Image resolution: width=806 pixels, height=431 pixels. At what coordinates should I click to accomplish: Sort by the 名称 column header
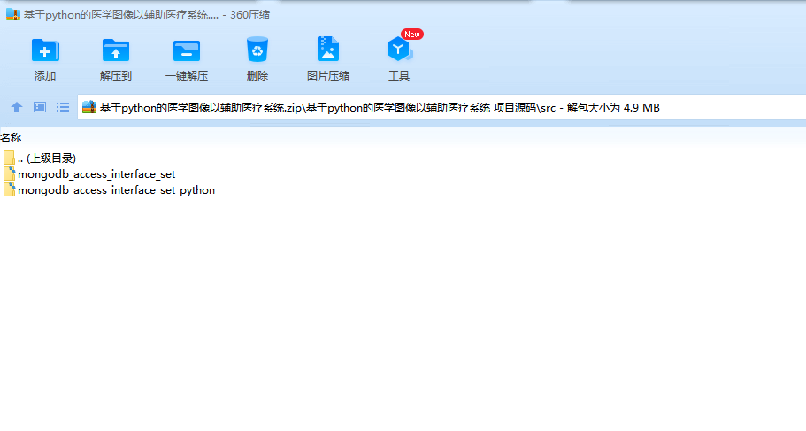[11, 137]
